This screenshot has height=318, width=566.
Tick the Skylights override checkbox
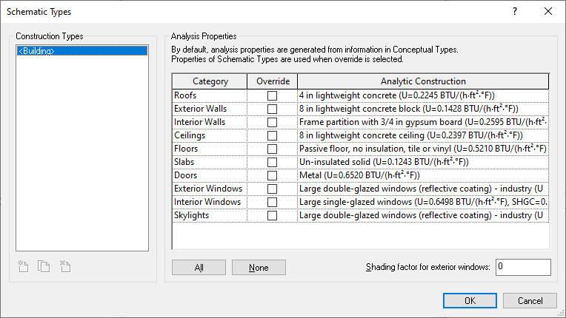tap(273, 215)
